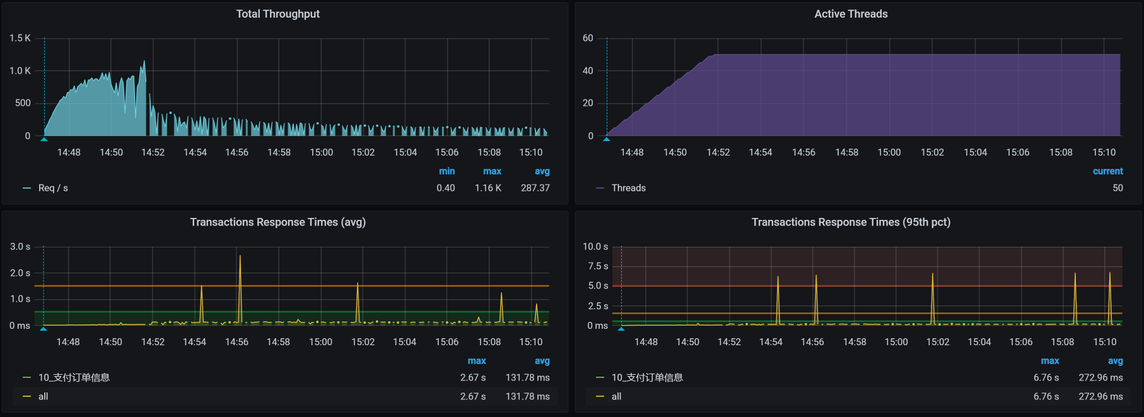Open the Active Threads panel title menu
This screenshot has width=1144, height=417.
(x=850, y=14)
